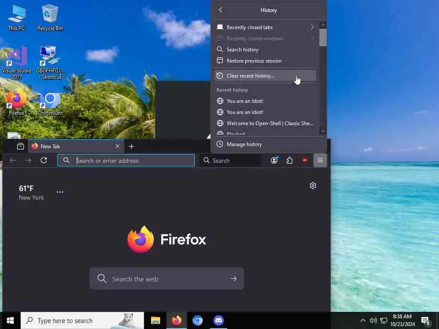Image resolution: width=439 pixels, height=329 pixels.
Task: Open network status tray icon
Action: click(384, 320)
